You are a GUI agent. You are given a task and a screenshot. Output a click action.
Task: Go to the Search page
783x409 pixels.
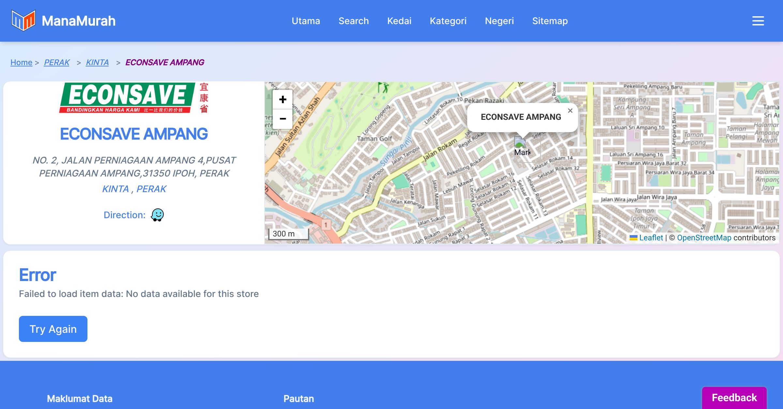point(354,21)
